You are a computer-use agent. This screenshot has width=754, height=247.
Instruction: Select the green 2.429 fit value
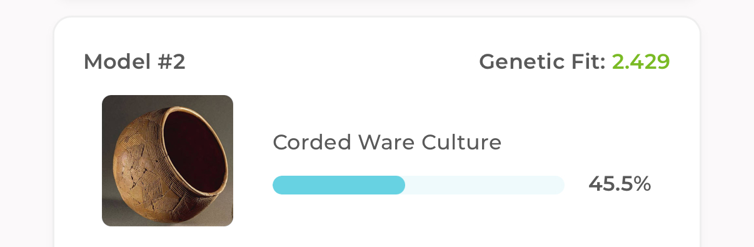(641, 62)
